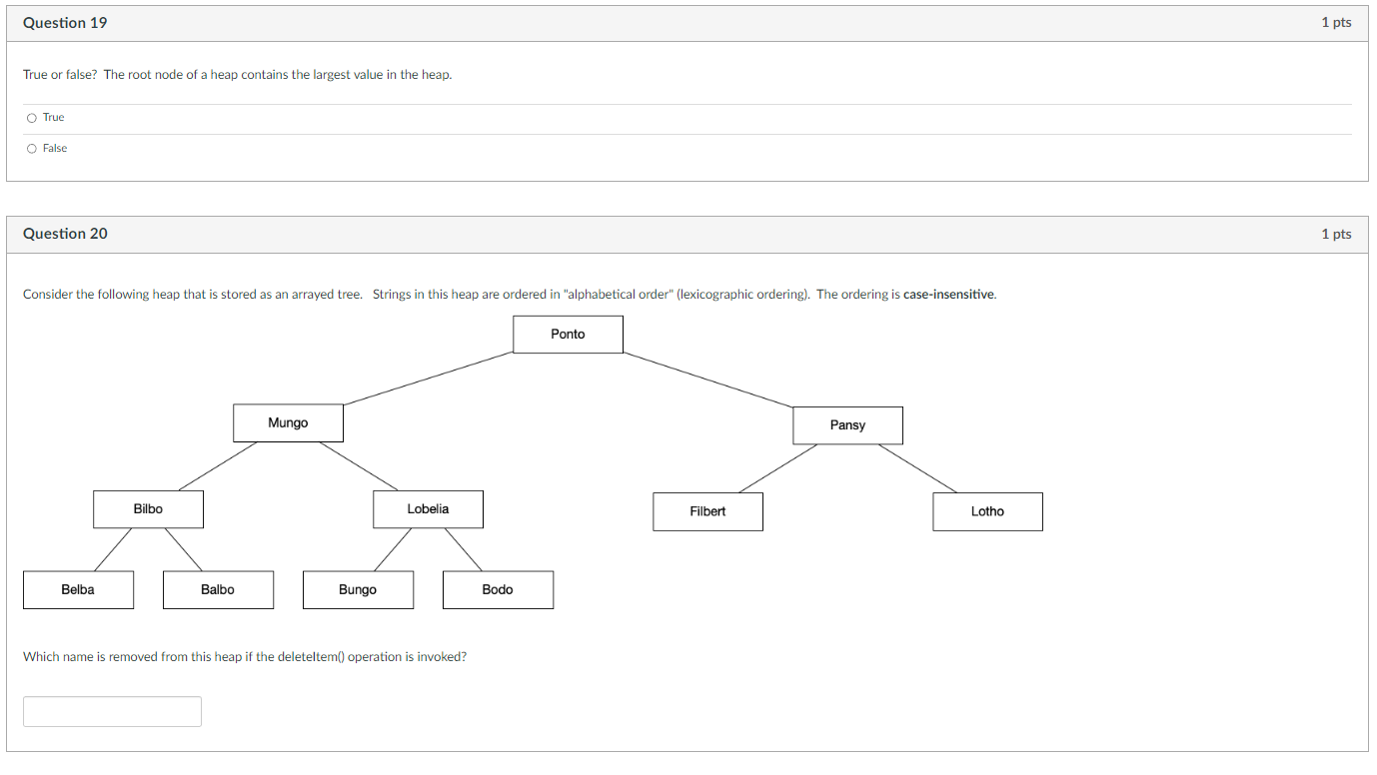Click the Question 19 header
1377x775 pixels.
pyautogui.click(x=64, y=22)
